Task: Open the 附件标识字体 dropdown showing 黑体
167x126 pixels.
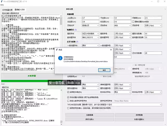Action: click(122, 92)
